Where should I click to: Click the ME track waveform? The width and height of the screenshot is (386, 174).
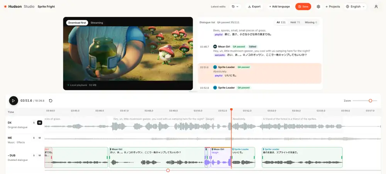pyautogui.click(x=213, y=139)
